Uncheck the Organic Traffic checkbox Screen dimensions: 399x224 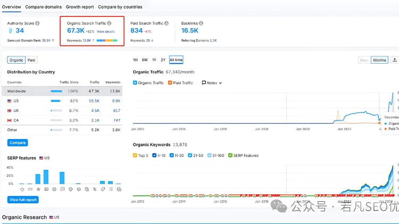[x=135, y=82]
